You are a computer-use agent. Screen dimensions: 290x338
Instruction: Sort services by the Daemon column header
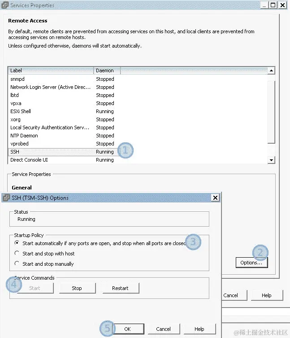[107, 70]
